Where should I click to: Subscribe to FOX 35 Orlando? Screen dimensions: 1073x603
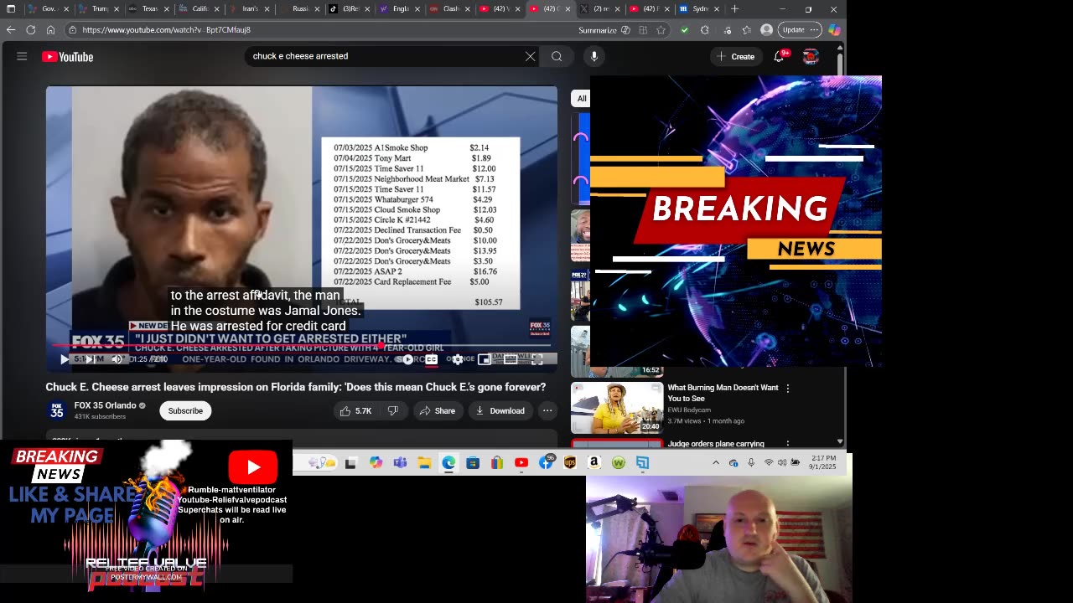pyautogui.click(x=185, y=410)
